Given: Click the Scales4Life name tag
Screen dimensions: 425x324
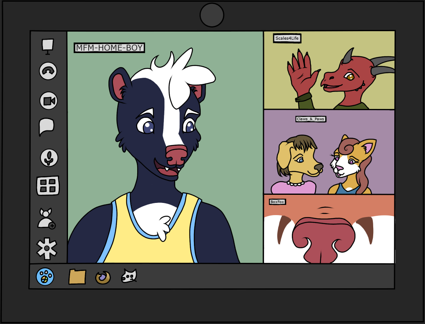Looking at the screenshot, I should (x=287, y=38).
